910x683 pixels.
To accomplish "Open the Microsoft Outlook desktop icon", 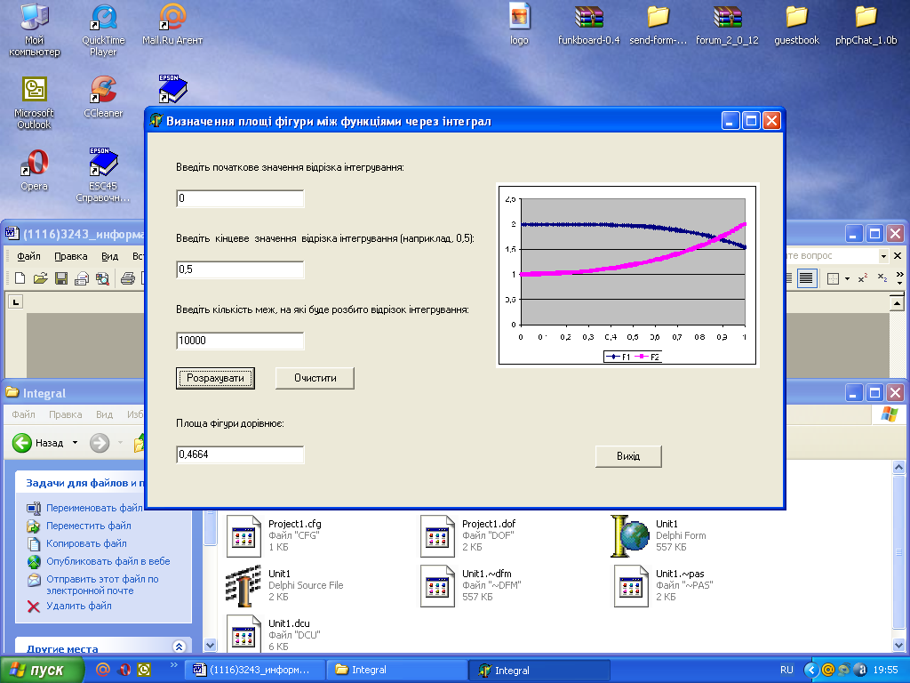I will point(35,103).
